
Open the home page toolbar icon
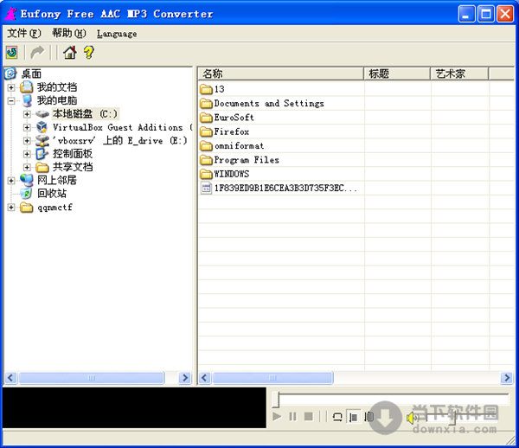tap(70, 53)
